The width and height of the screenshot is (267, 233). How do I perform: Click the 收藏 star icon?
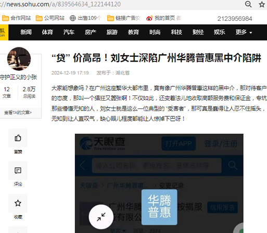18,203
